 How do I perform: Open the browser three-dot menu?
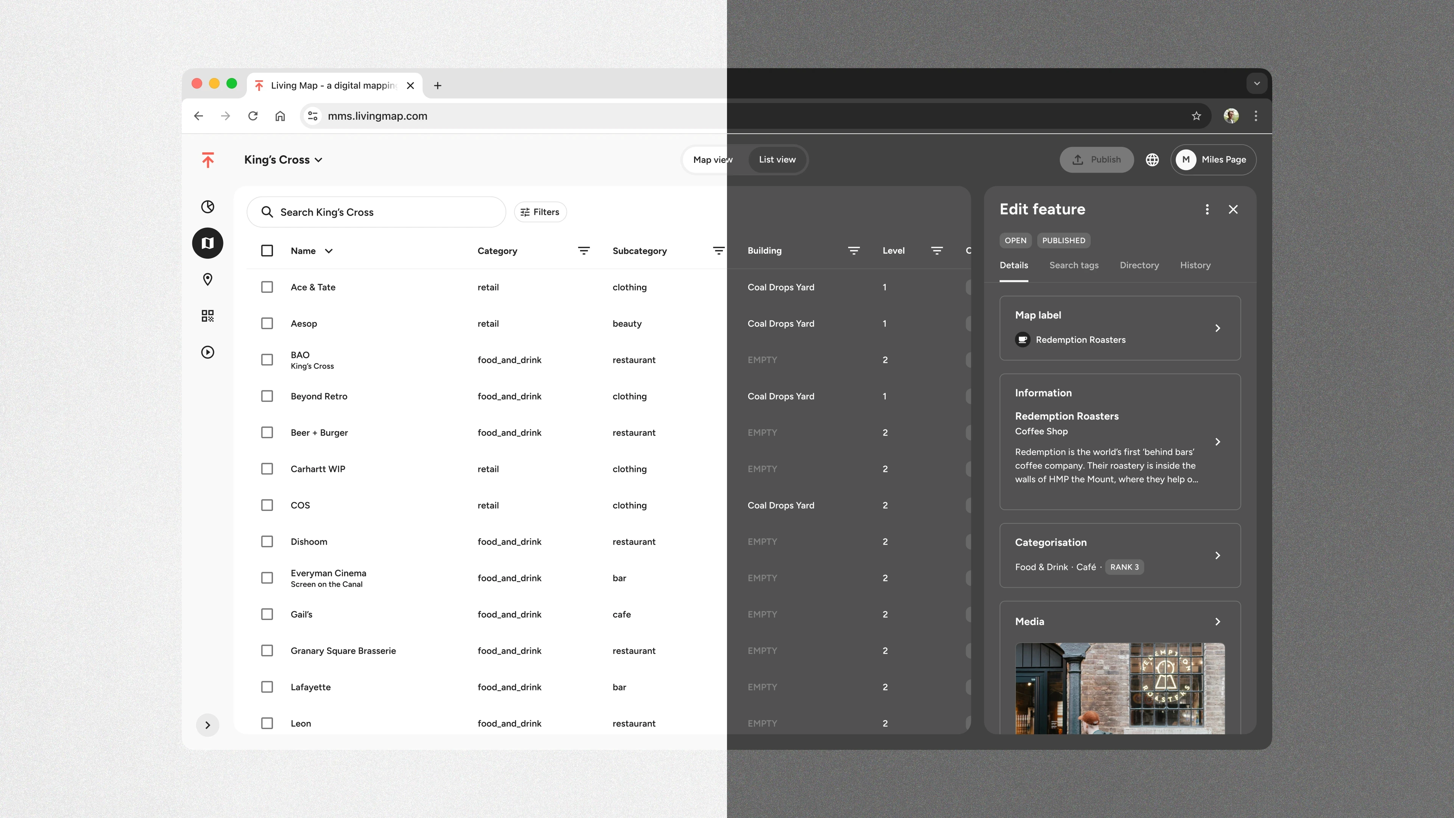pos(1256,116)
